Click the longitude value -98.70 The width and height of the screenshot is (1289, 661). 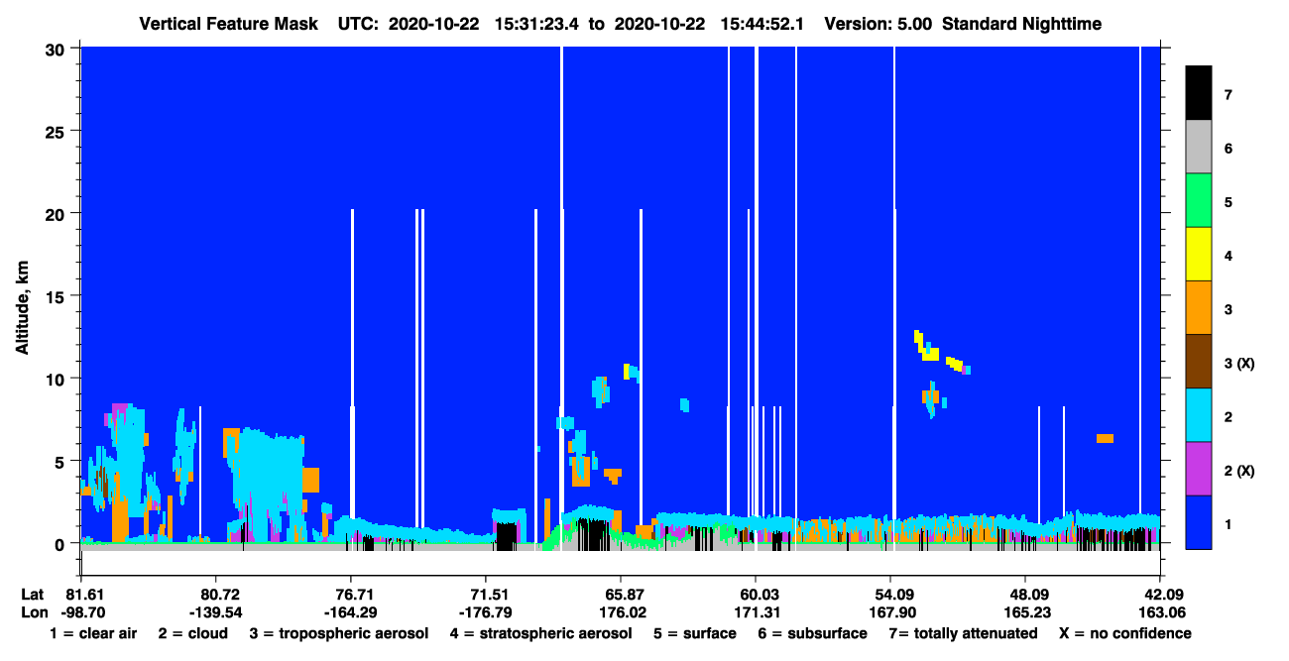pyautogui.click(x=81, y=612)
